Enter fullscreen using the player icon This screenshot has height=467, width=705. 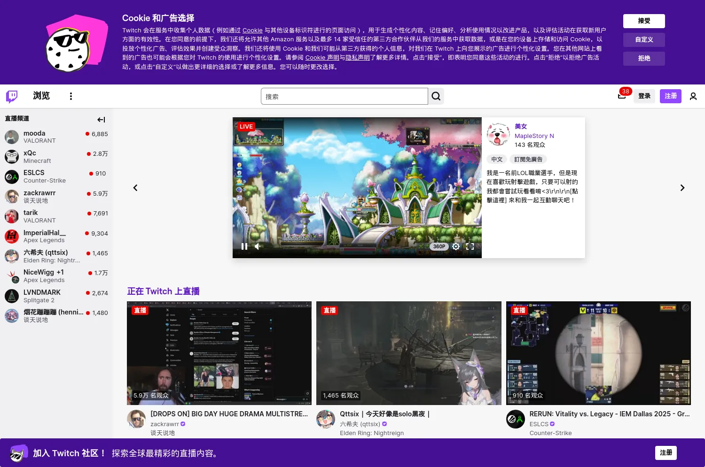click(470, 246)
